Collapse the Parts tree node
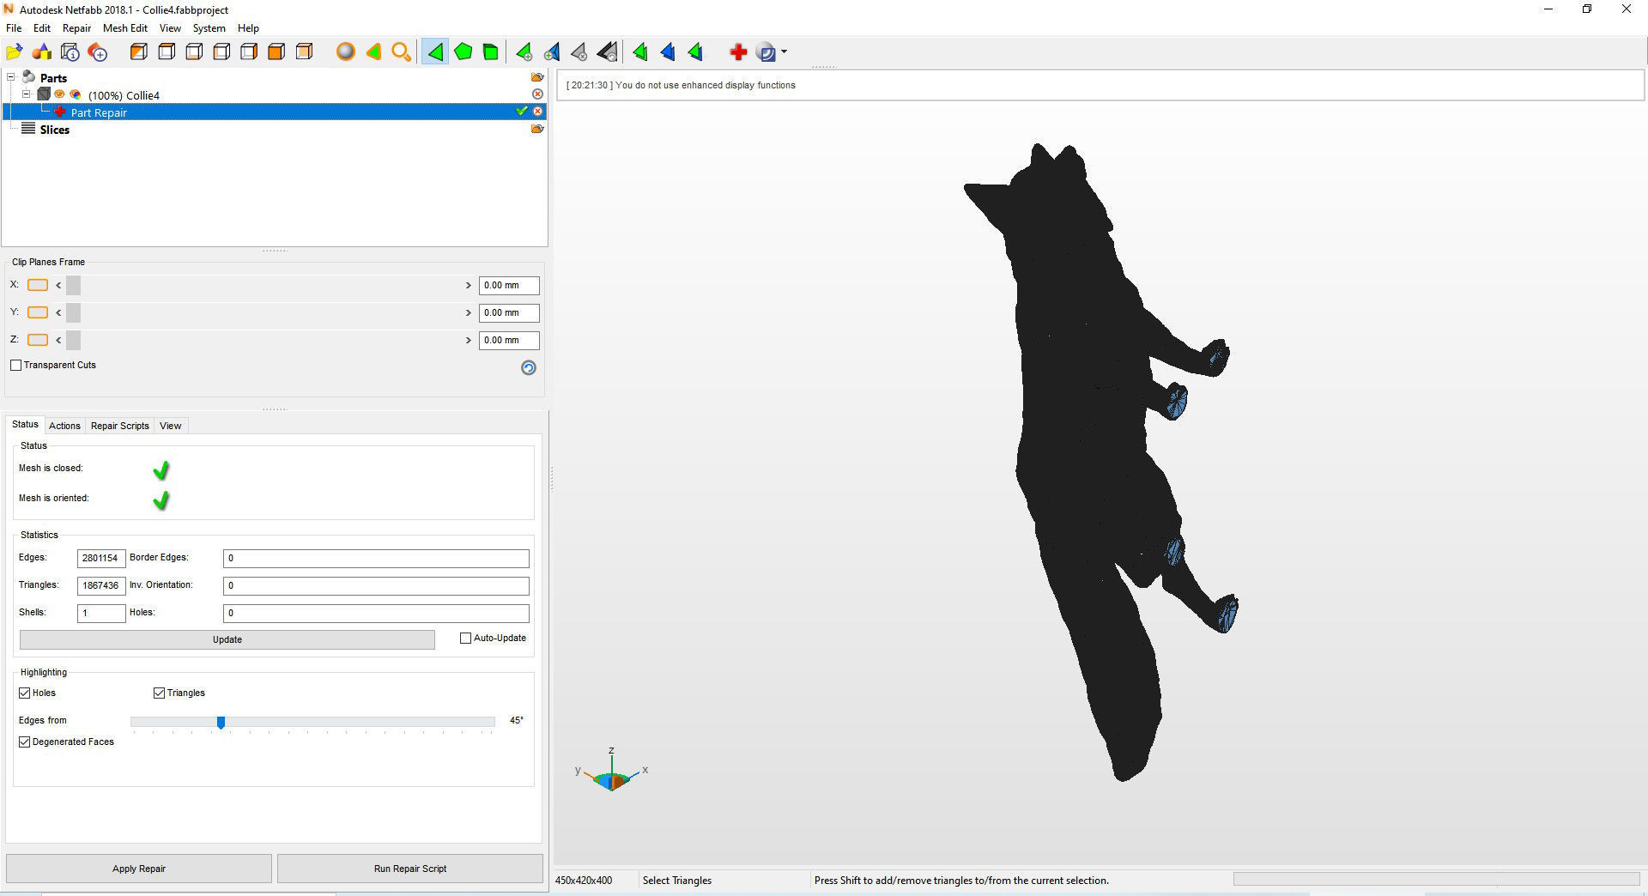1648x896 pixels. [11, 77]
